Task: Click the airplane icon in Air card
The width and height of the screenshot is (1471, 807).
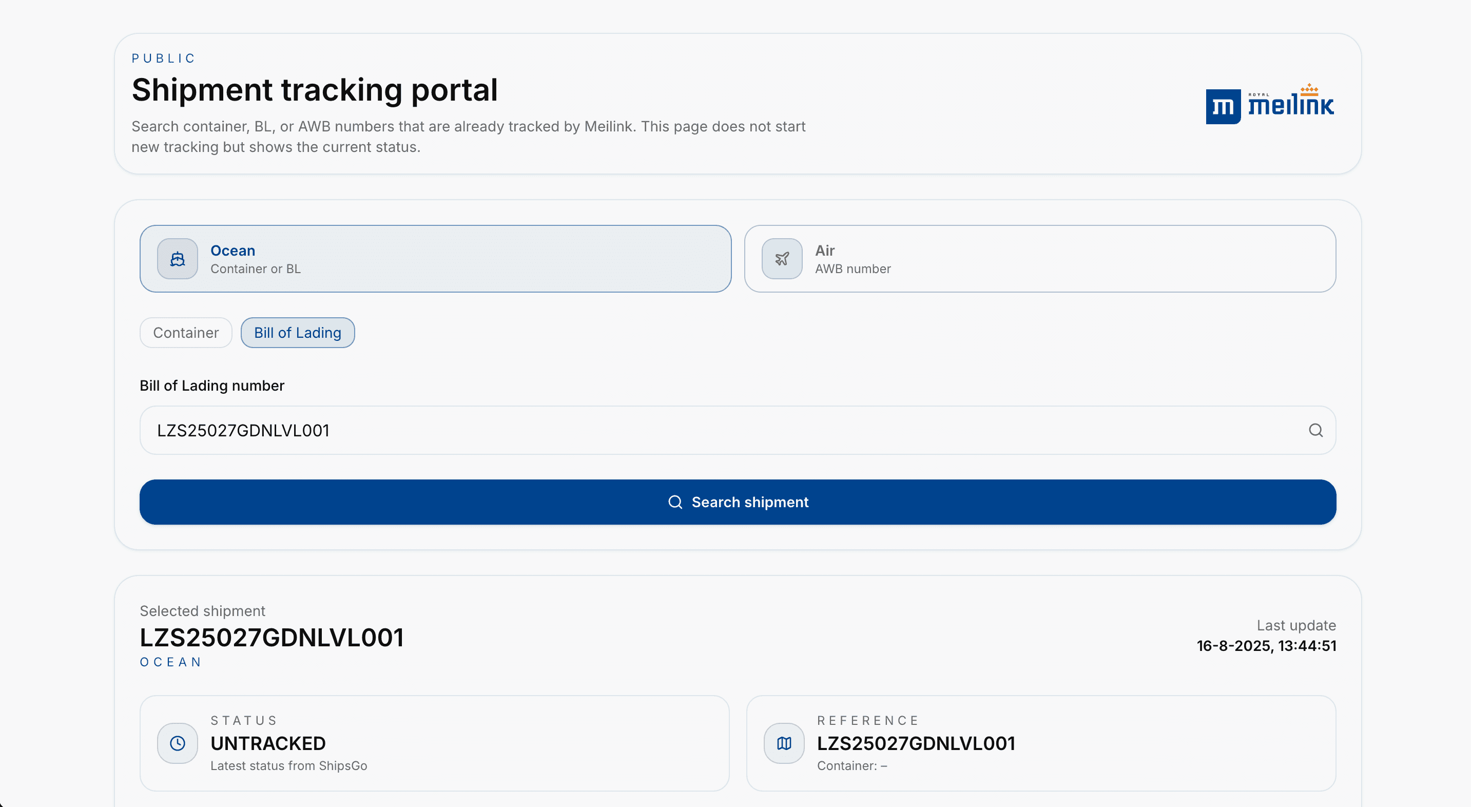Action: pos(782,259)
